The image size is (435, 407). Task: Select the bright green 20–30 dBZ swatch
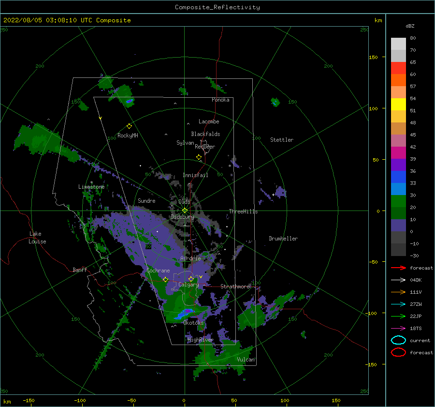(398, 201)
